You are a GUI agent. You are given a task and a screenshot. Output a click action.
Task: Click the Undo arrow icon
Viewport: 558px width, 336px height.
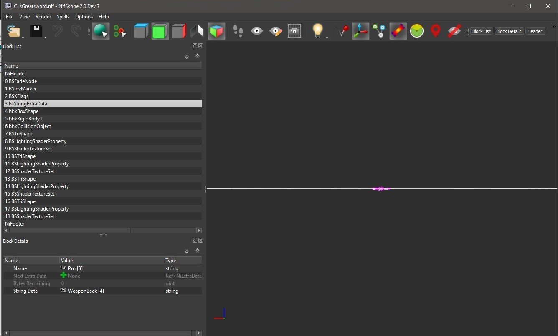57,31
